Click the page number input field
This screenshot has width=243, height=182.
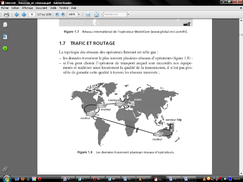(32, 14)
